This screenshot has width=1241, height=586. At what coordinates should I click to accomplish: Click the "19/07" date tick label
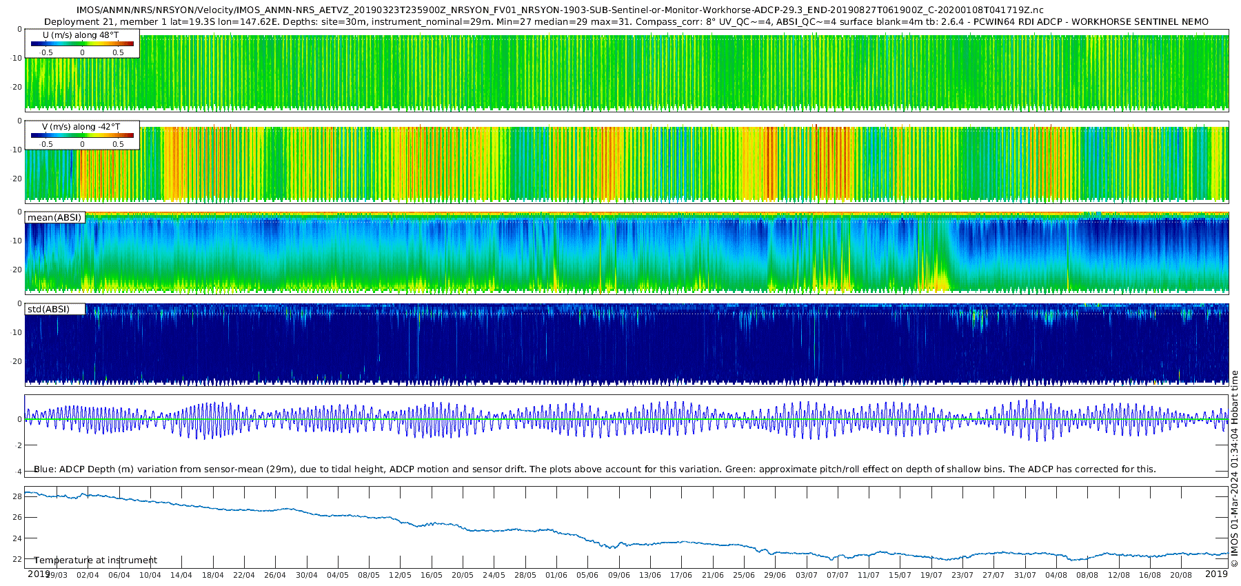coord(931,575)
